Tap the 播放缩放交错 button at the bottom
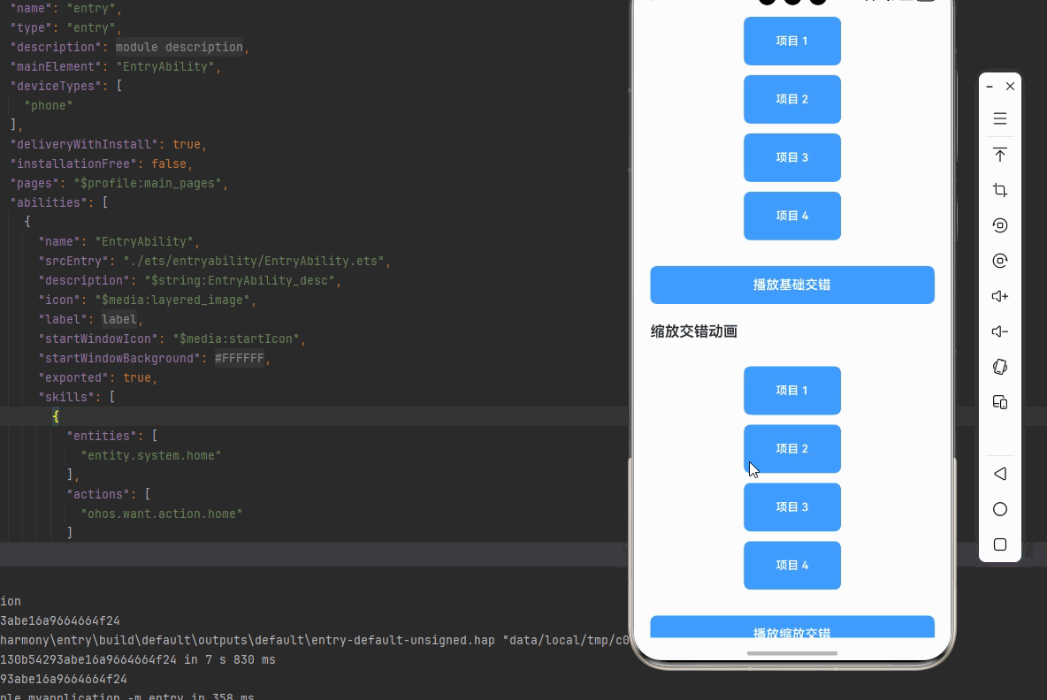Image resolution: width=1047 pixels, height=700 pixels. (x=792, y=628)
